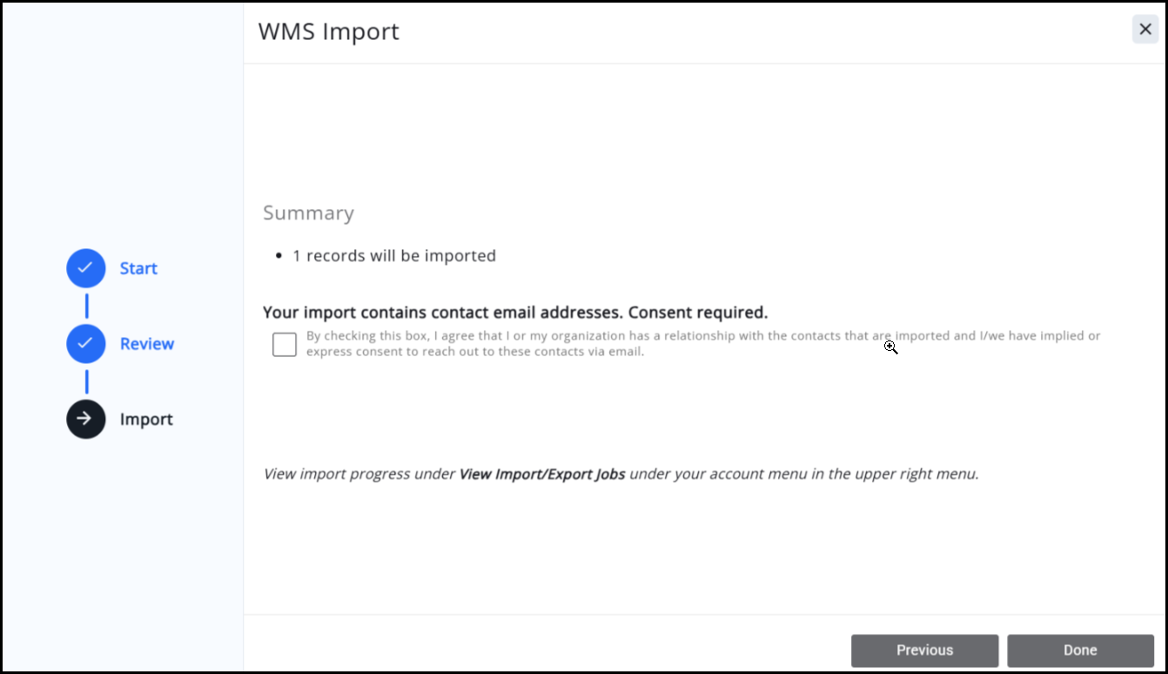Click the Summary heading
The height and width of the screenshot is (674, 1168).
click(308, 213)
